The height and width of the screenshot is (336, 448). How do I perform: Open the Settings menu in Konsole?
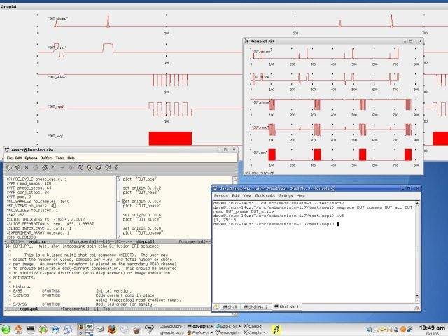point(286,195)
